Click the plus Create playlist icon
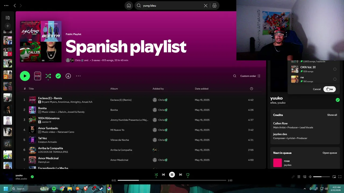Viewport: 344px width, 193px height. click(x=8, y=26)
